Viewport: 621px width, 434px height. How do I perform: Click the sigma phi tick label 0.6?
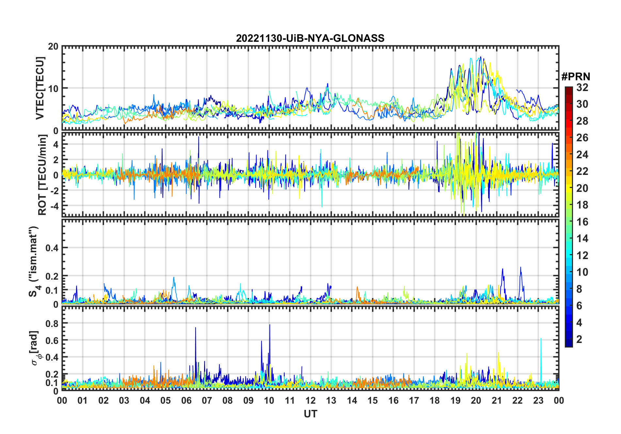52,341
